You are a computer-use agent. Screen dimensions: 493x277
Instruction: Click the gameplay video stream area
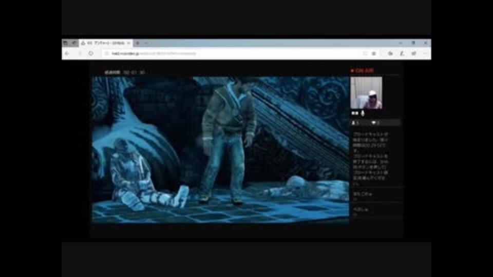pyautogui.click(x=220, y=150)
